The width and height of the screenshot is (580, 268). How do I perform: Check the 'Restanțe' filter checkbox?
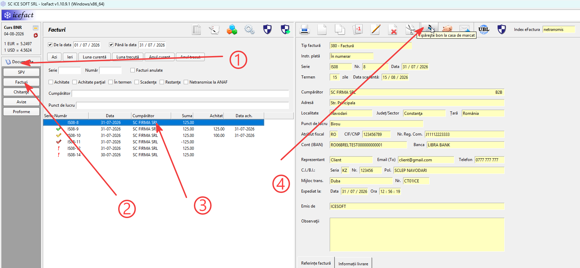coord(162,82)
